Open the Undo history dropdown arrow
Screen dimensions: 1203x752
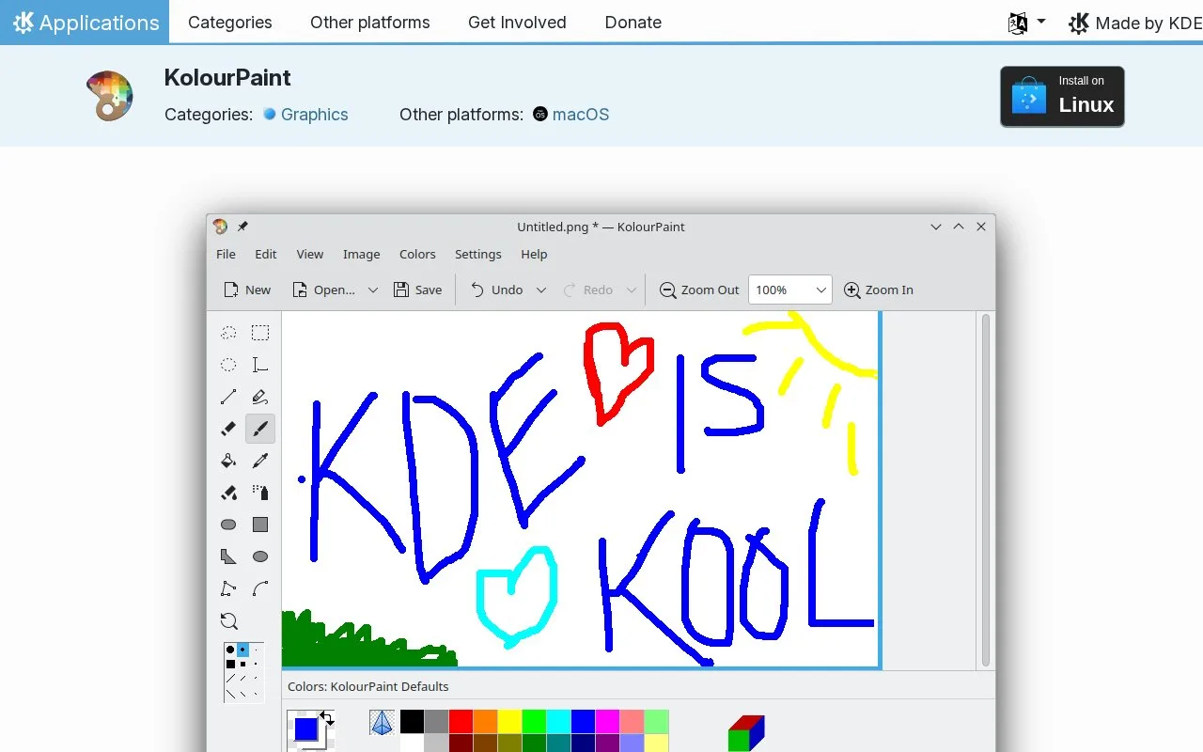click(x=540, y=290)
